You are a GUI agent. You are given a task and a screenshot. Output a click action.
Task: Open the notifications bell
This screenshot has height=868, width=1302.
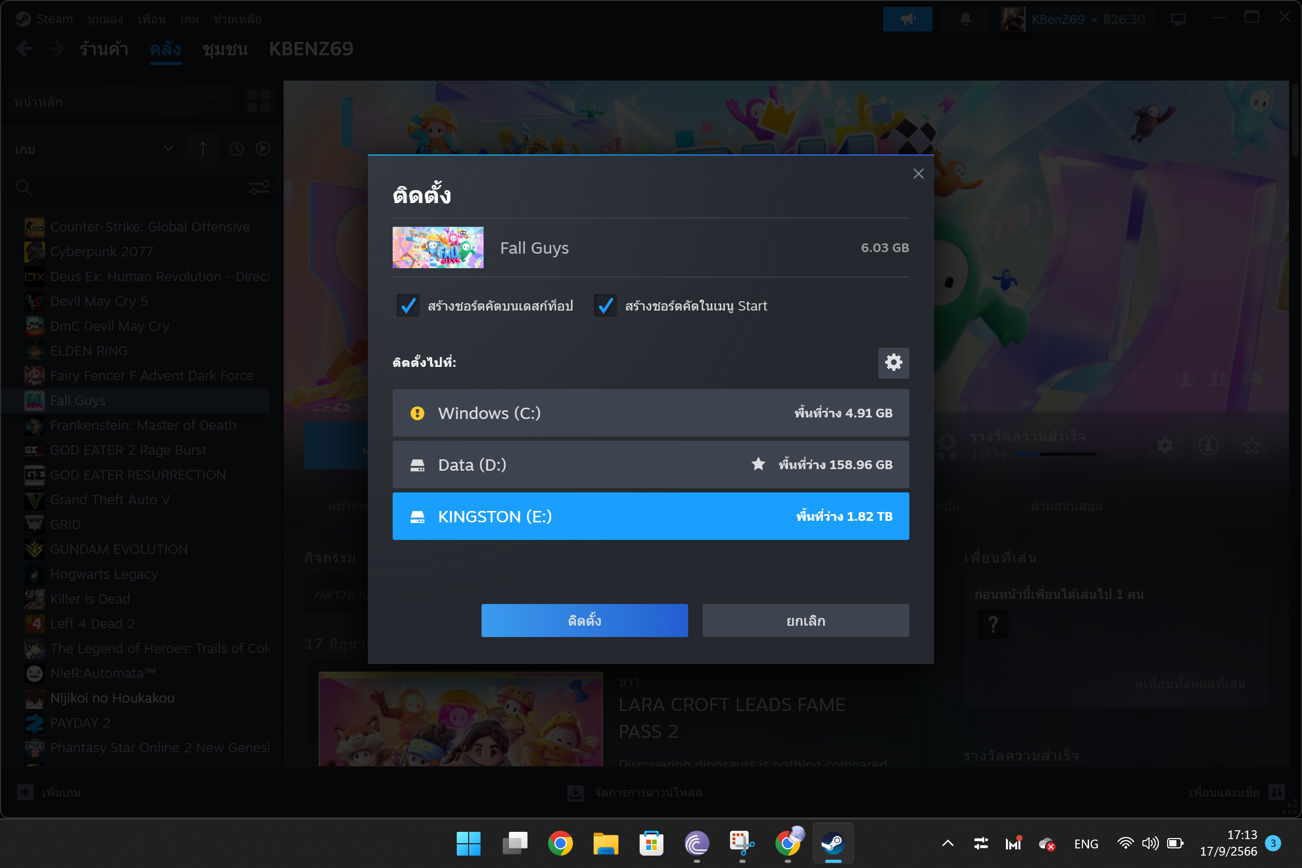click(x=966, y=20)
